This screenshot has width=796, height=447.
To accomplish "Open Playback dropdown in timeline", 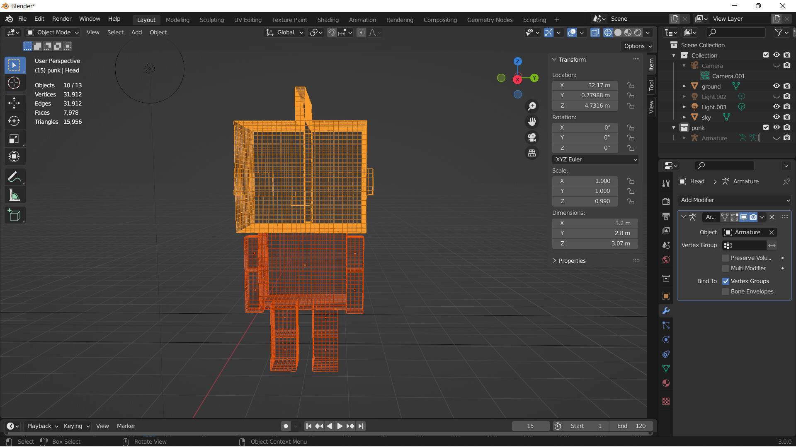I will [x=42, y=426].
